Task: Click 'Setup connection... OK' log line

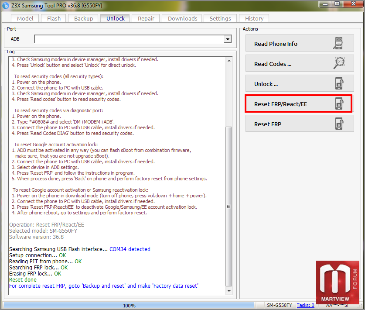Action: coord(38,255)
